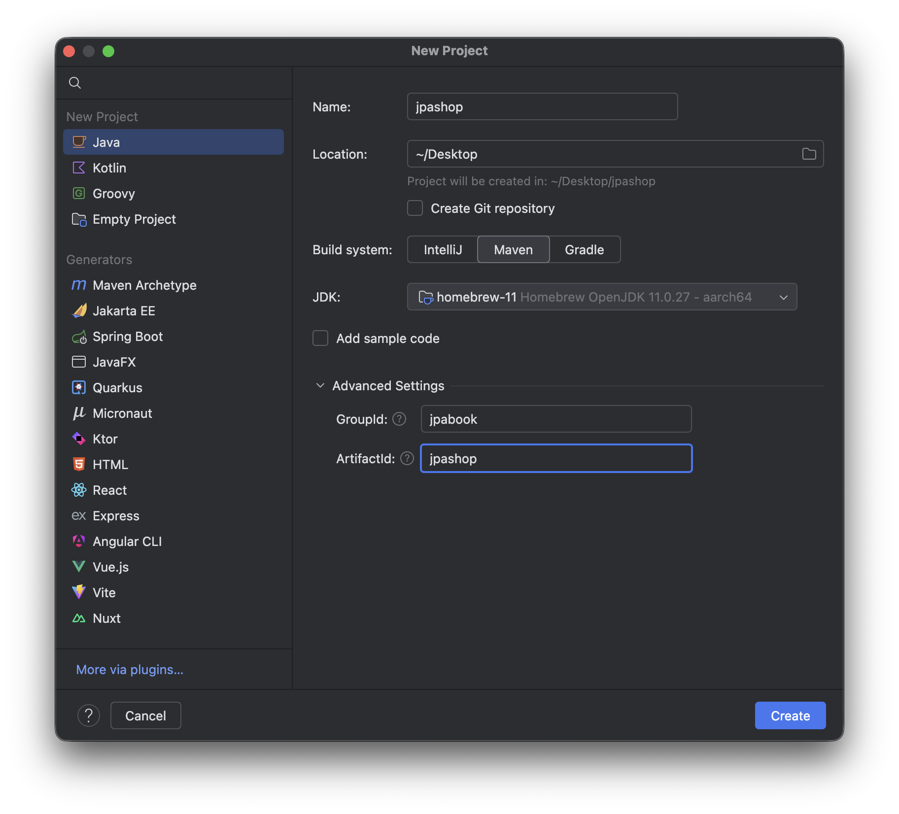Click into the Name text field
Screen dimensions: 899x814
point(542,107)
